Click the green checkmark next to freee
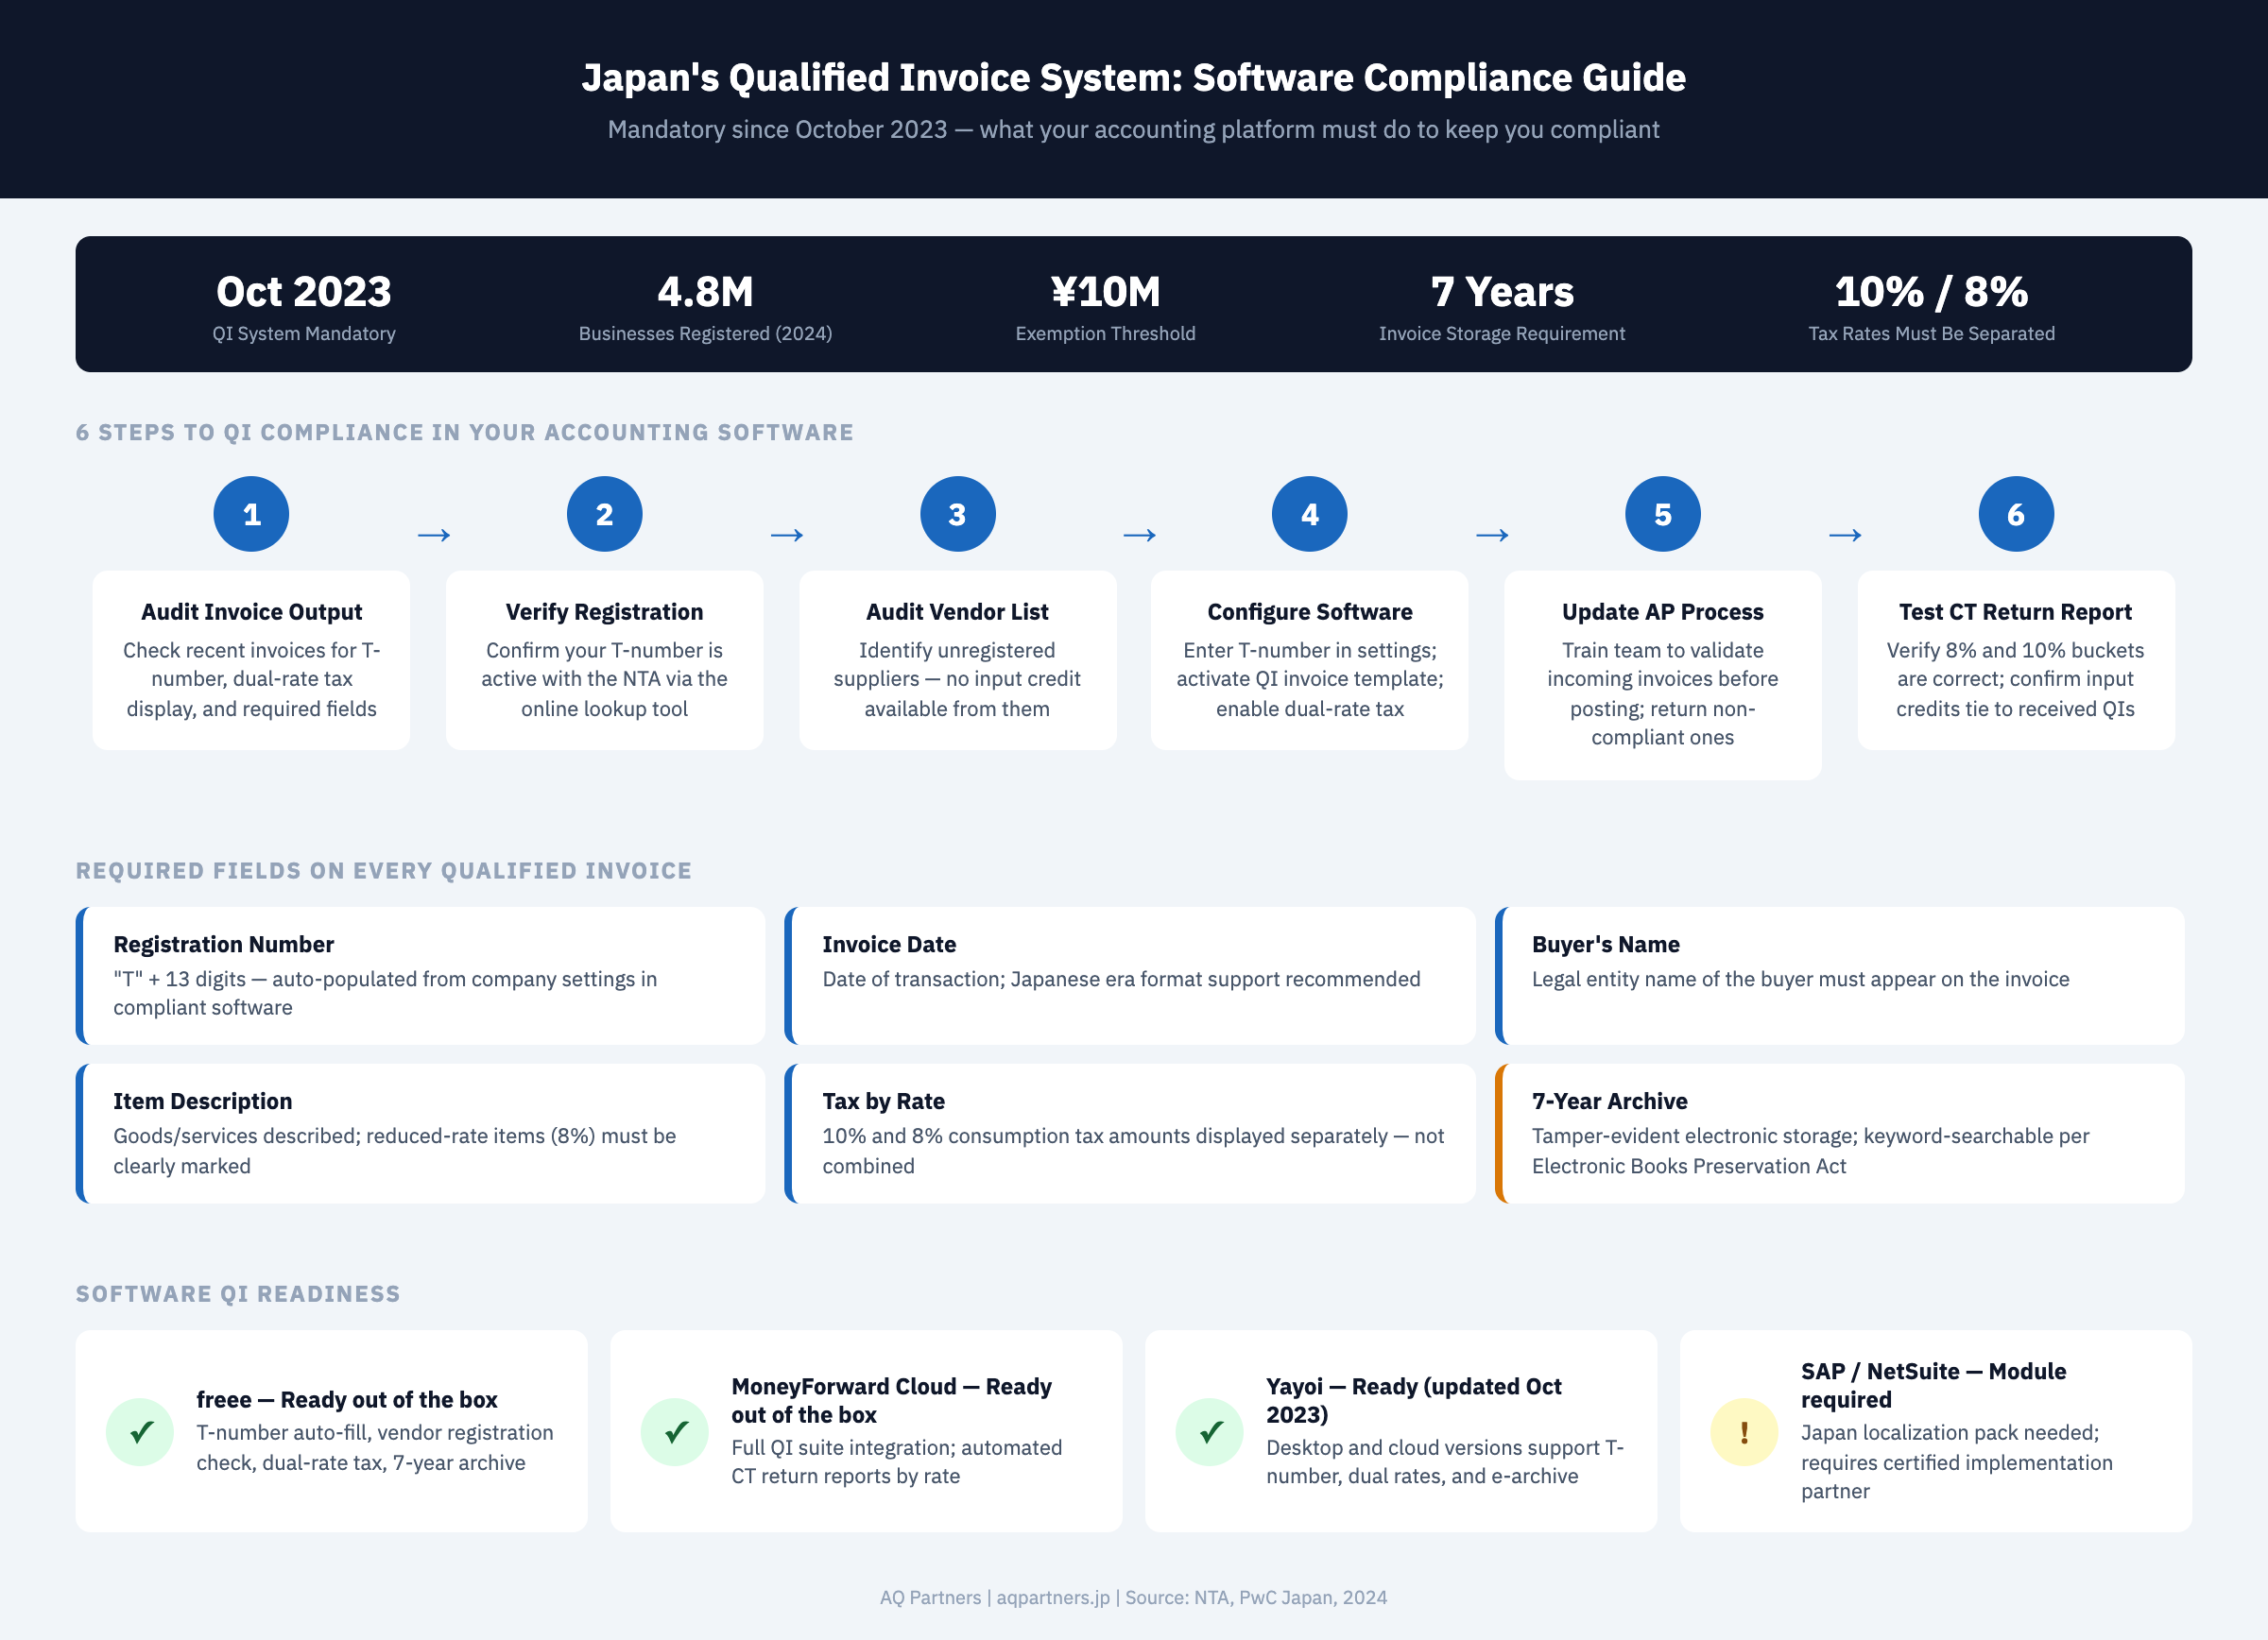 [141, 1432]
